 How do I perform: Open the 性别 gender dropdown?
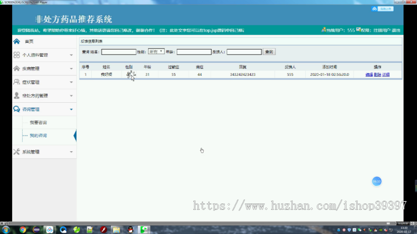click(156, 51)
